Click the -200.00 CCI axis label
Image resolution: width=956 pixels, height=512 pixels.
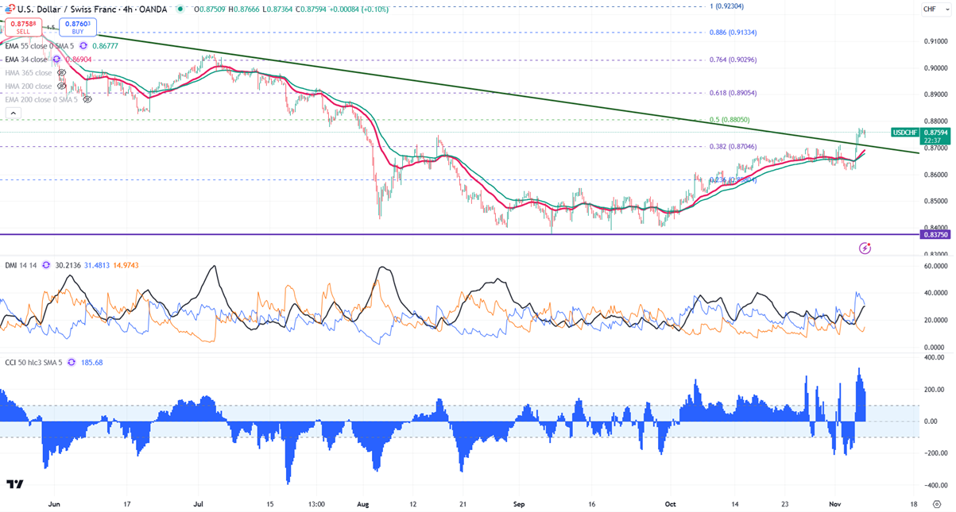point(936,453)
